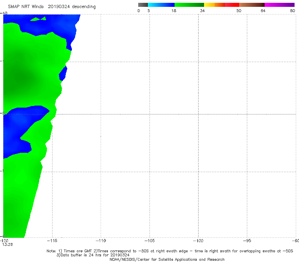Click the swath time label "13:26"
This screenshot has width=299, height=262.
[x=7, y=245]
